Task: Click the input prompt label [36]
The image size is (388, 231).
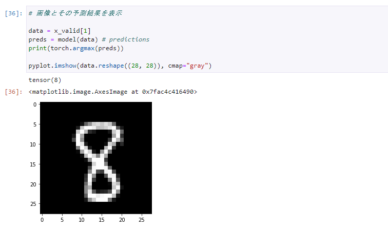Action: tap(14, 13)
